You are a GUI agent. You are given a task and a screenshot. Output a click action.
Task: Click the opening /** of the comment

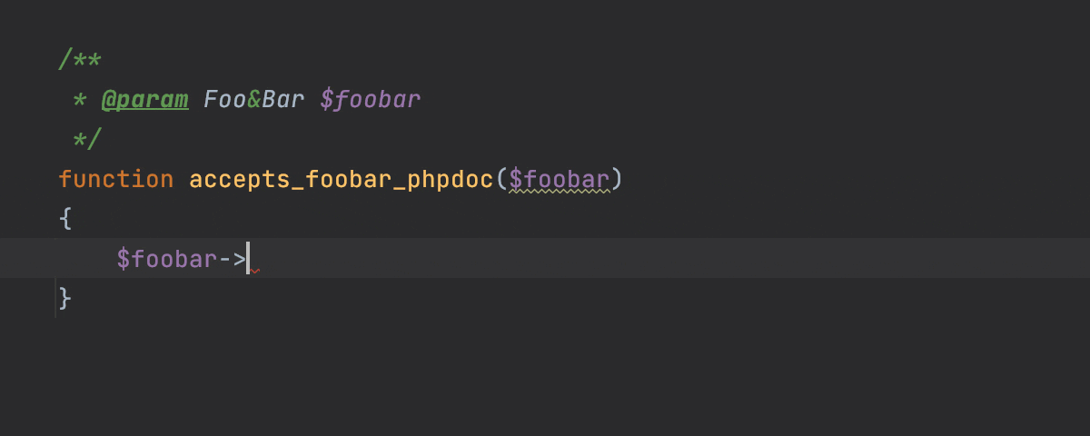pos(79,60)
